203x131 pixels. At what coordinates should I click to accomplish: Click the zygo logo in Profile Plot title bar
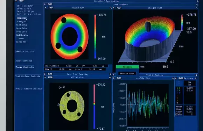(x=119, y=78)
